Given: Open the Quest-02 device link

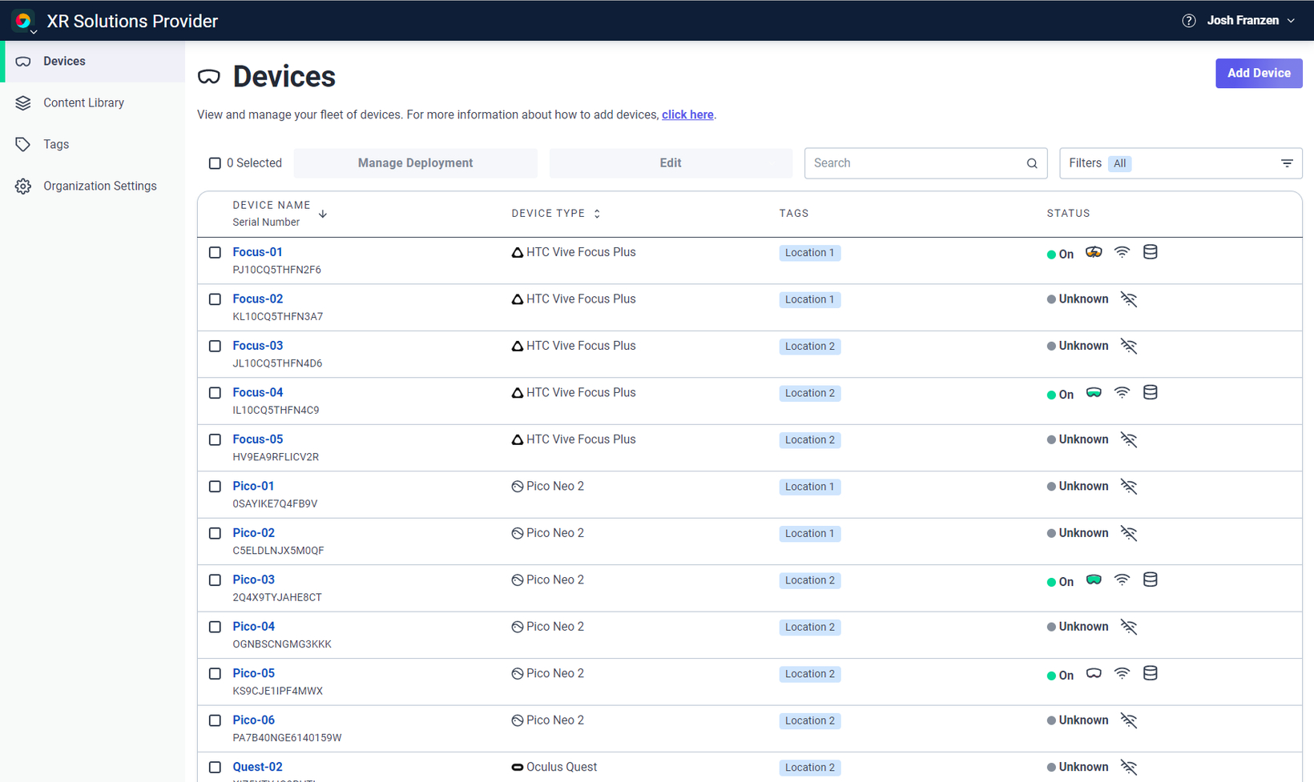Looking at the screenshot, I should click(x=257, y=767).
